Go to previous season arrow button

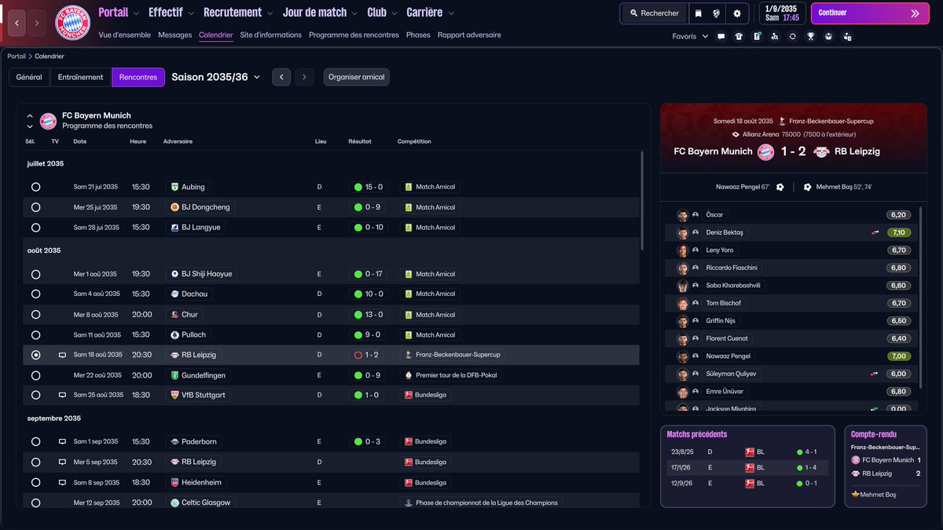tap(281, 77)
